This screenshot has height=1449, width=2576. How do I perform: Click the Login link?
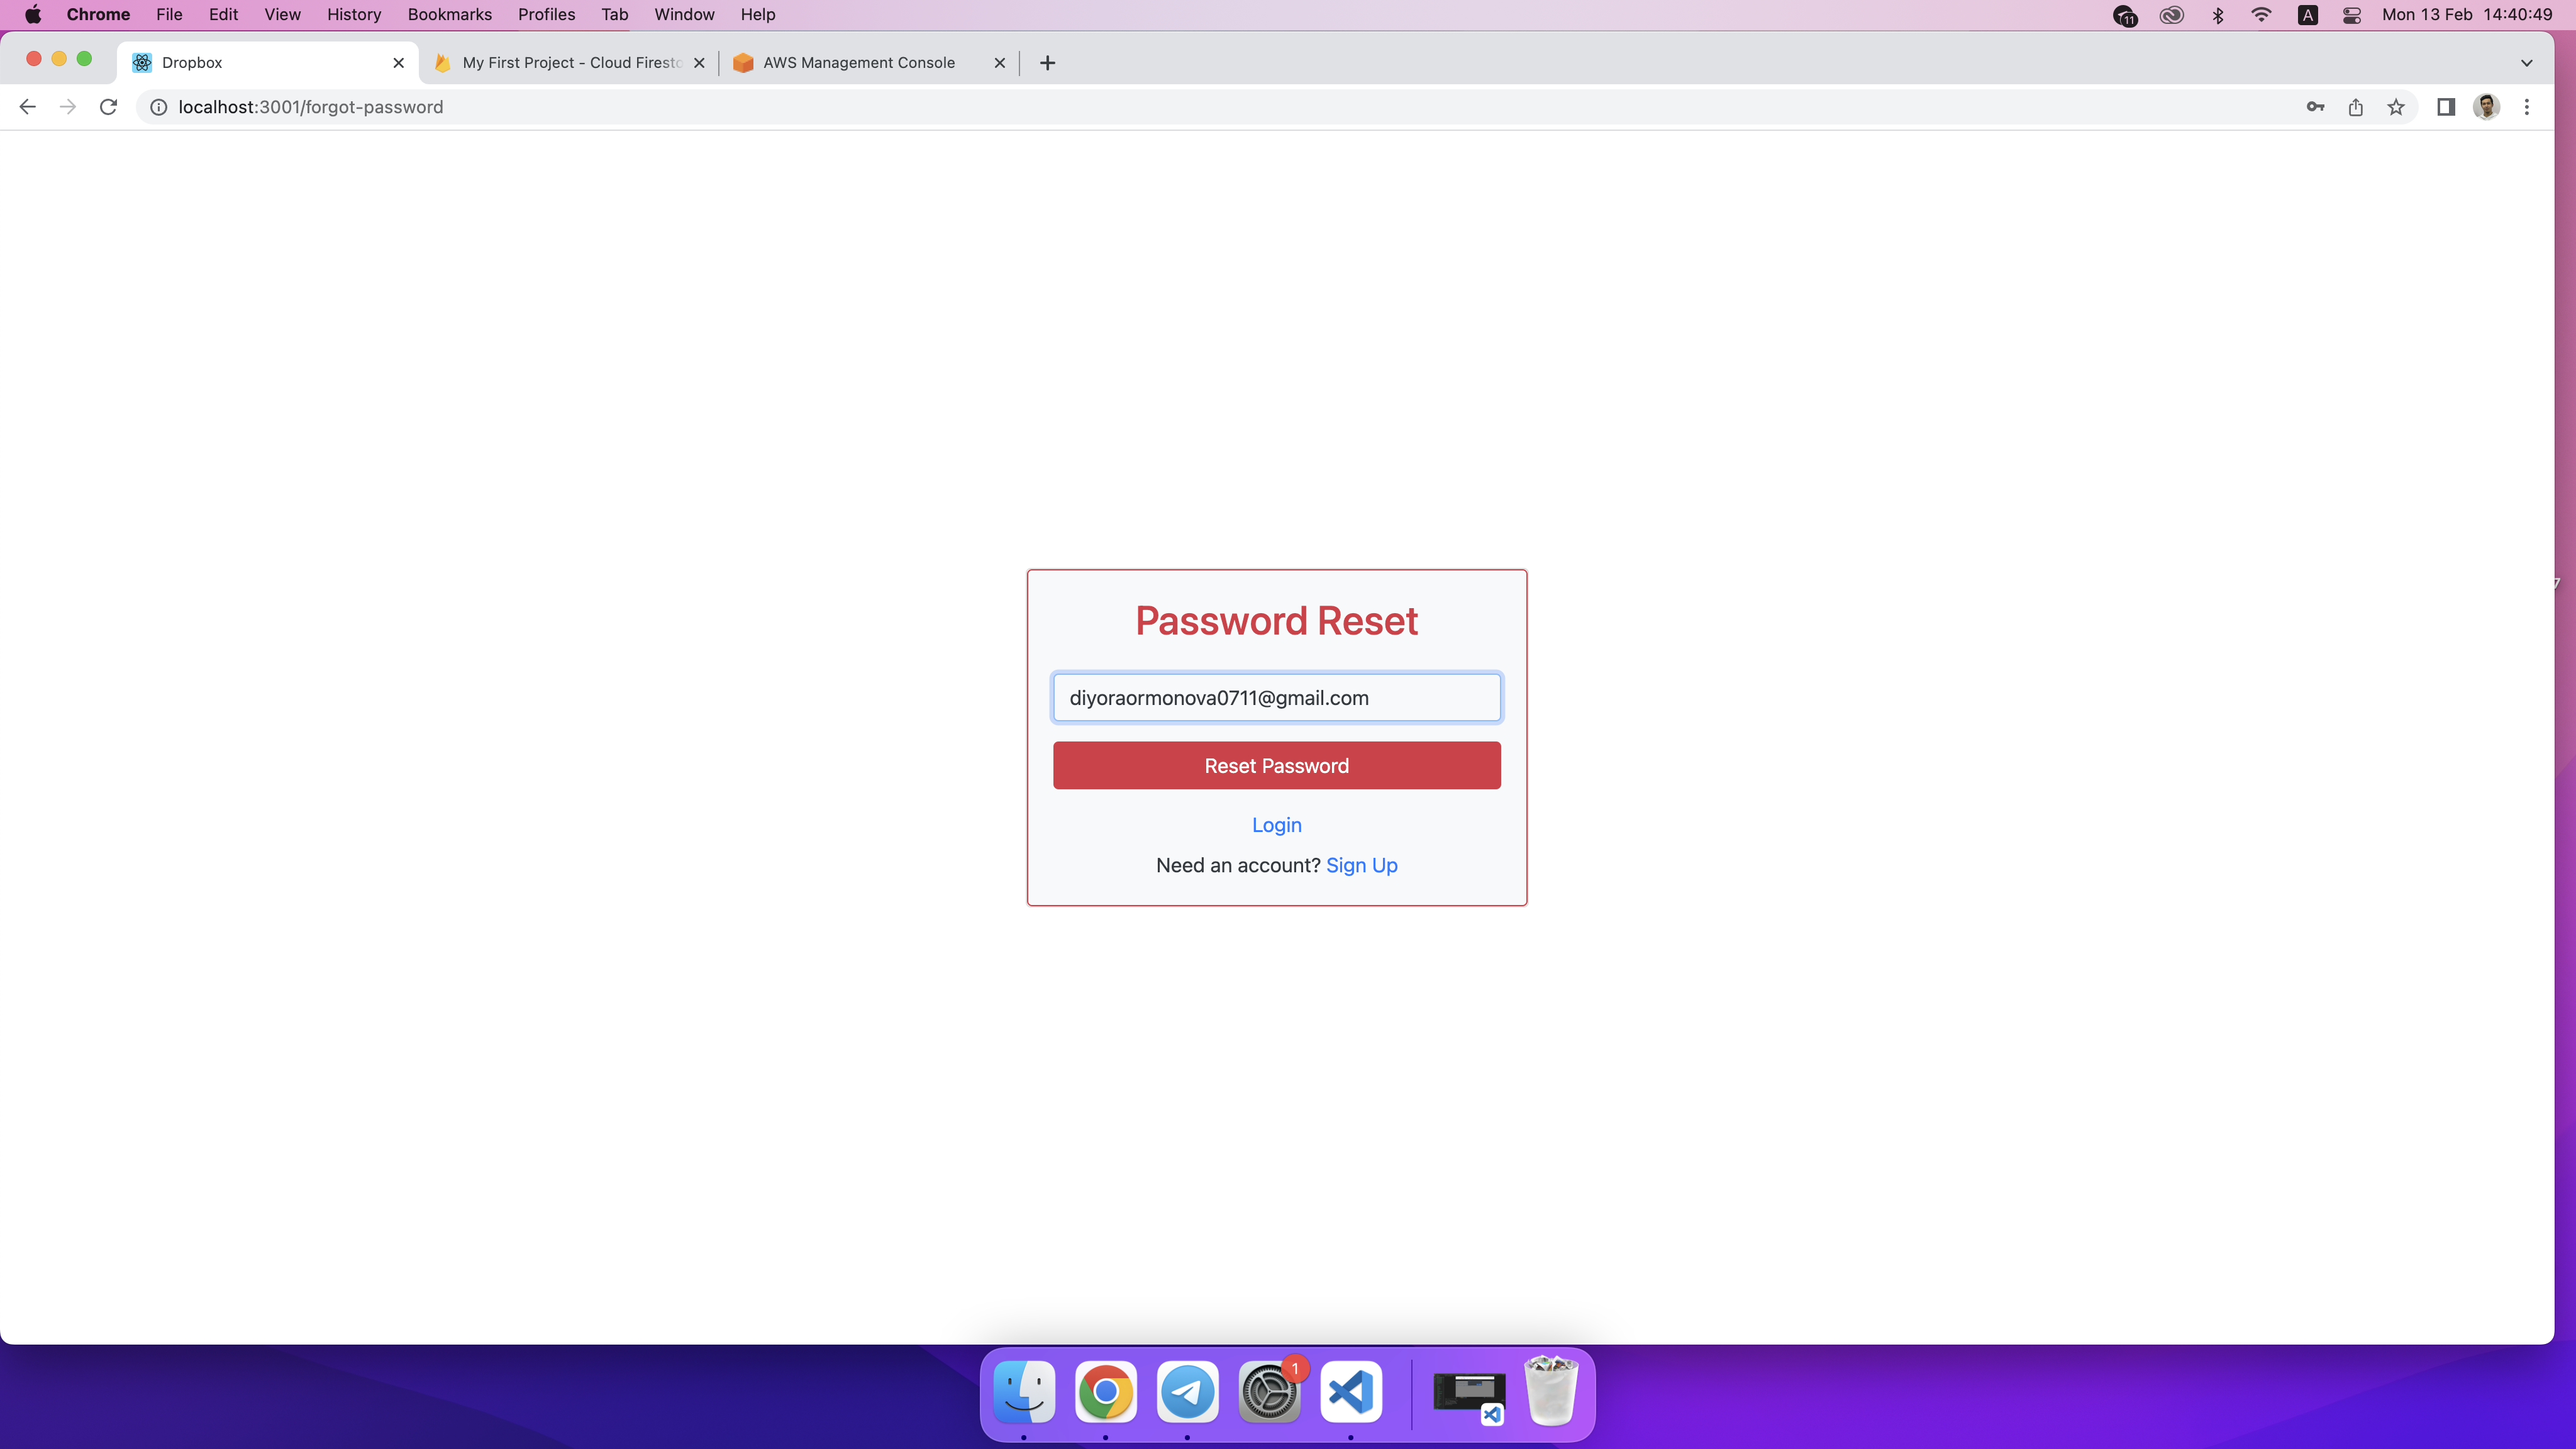pyautogui.click(x=1276, y=825)
